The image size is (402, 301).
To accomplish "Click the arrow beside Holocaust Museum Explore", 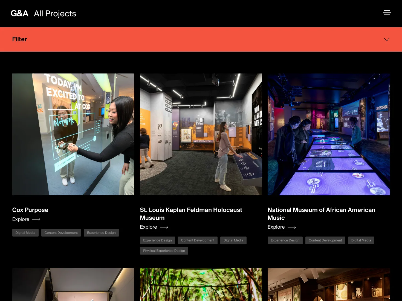I will (x=164, y=227).
